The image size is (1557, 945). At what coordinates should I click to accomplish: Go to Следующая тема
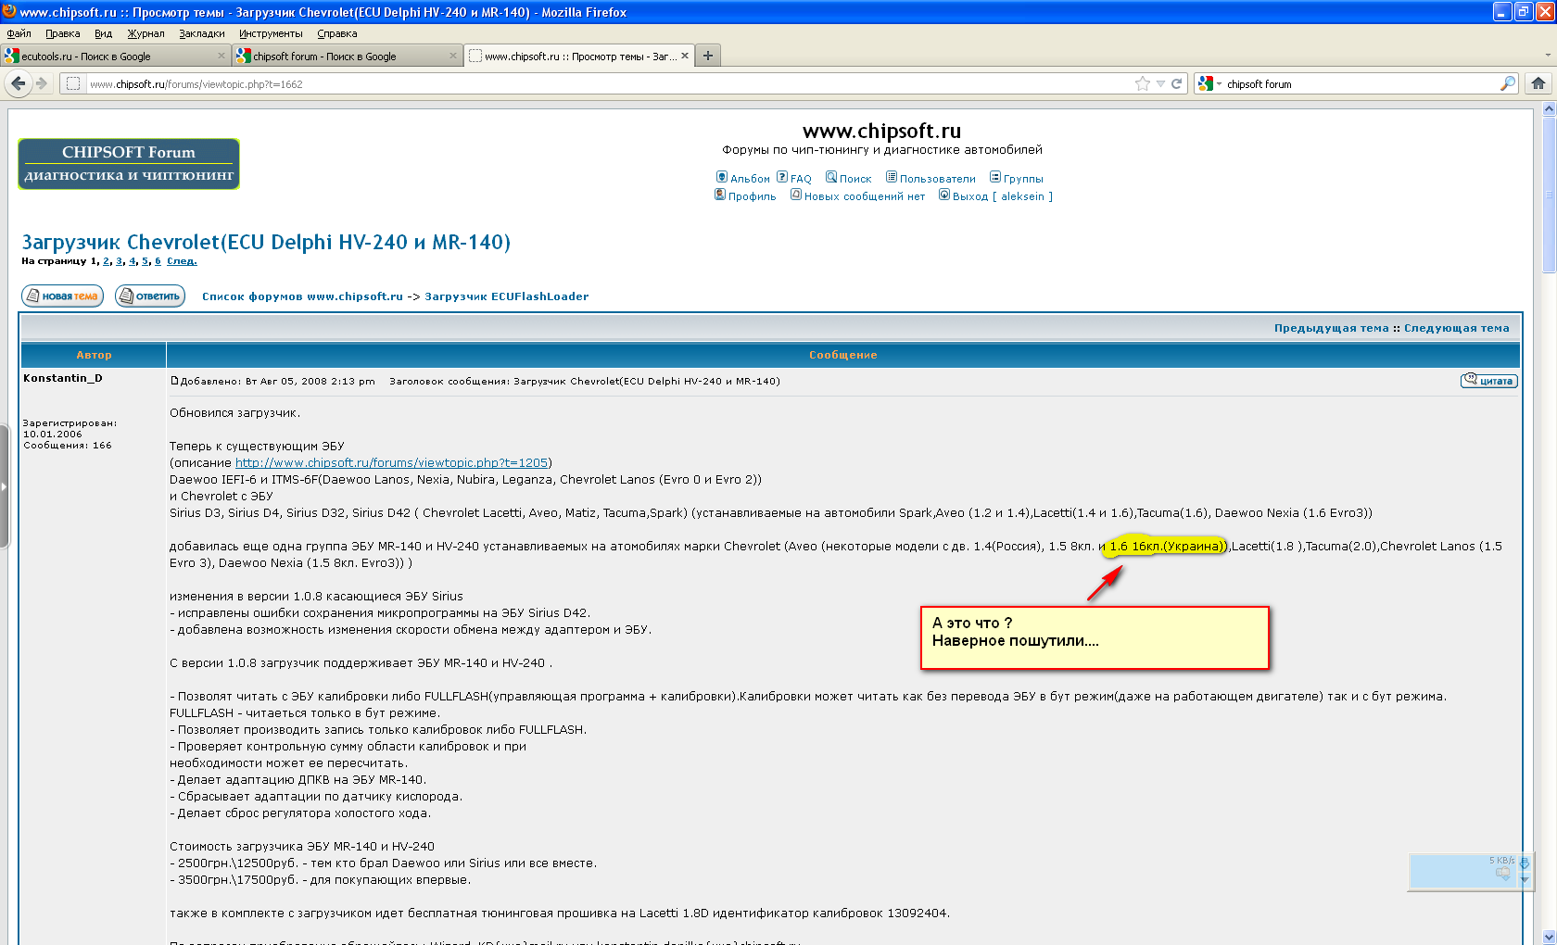tap(1457, 328)
